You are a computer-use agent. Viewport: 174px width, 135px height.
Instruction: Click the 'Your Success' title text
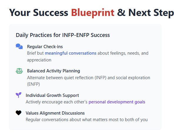pyautogui.click(x=39, y=13)
